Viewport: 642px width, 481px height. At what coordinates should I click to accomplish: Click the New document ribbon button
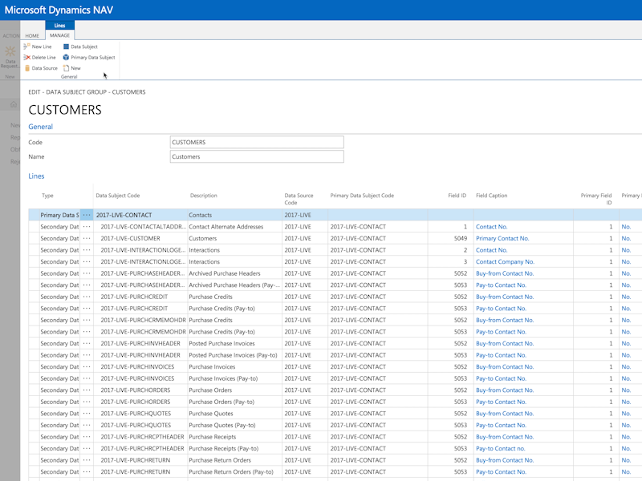tap(72, 68)
